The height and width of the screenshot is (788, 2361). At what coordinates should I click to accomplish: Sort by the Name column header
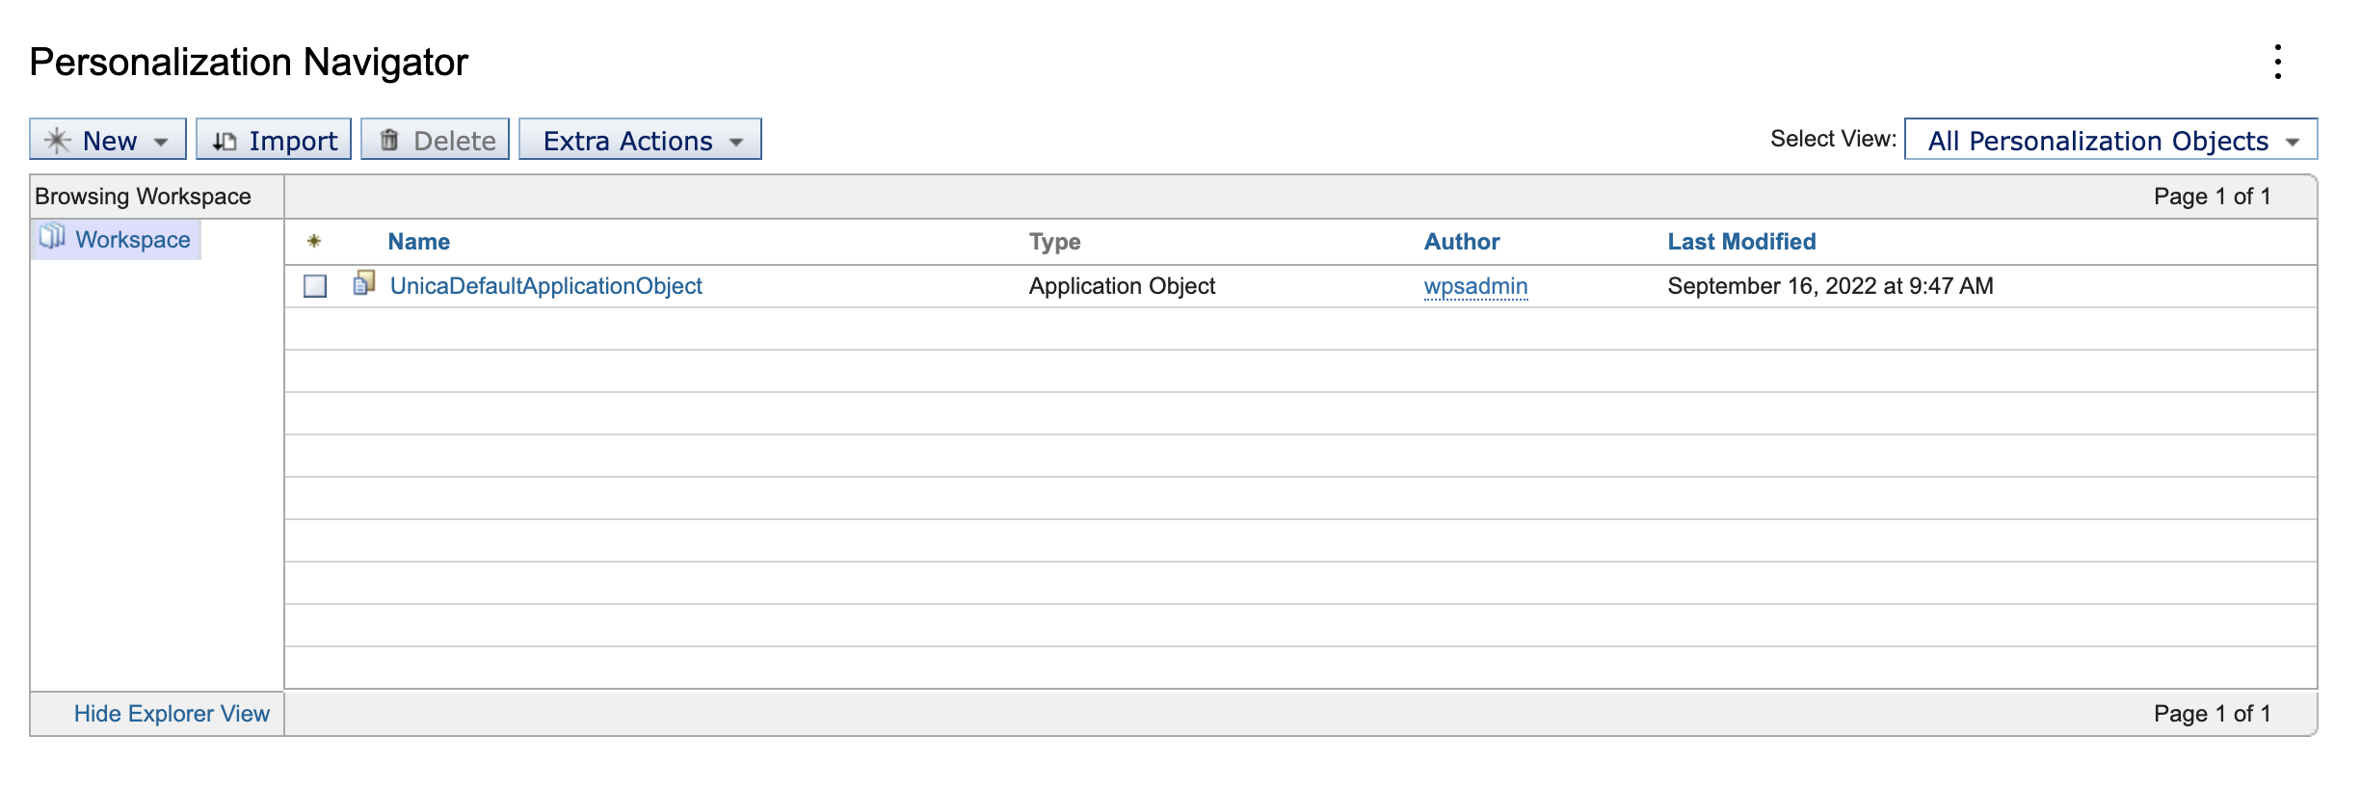click(x=418, y=242)
